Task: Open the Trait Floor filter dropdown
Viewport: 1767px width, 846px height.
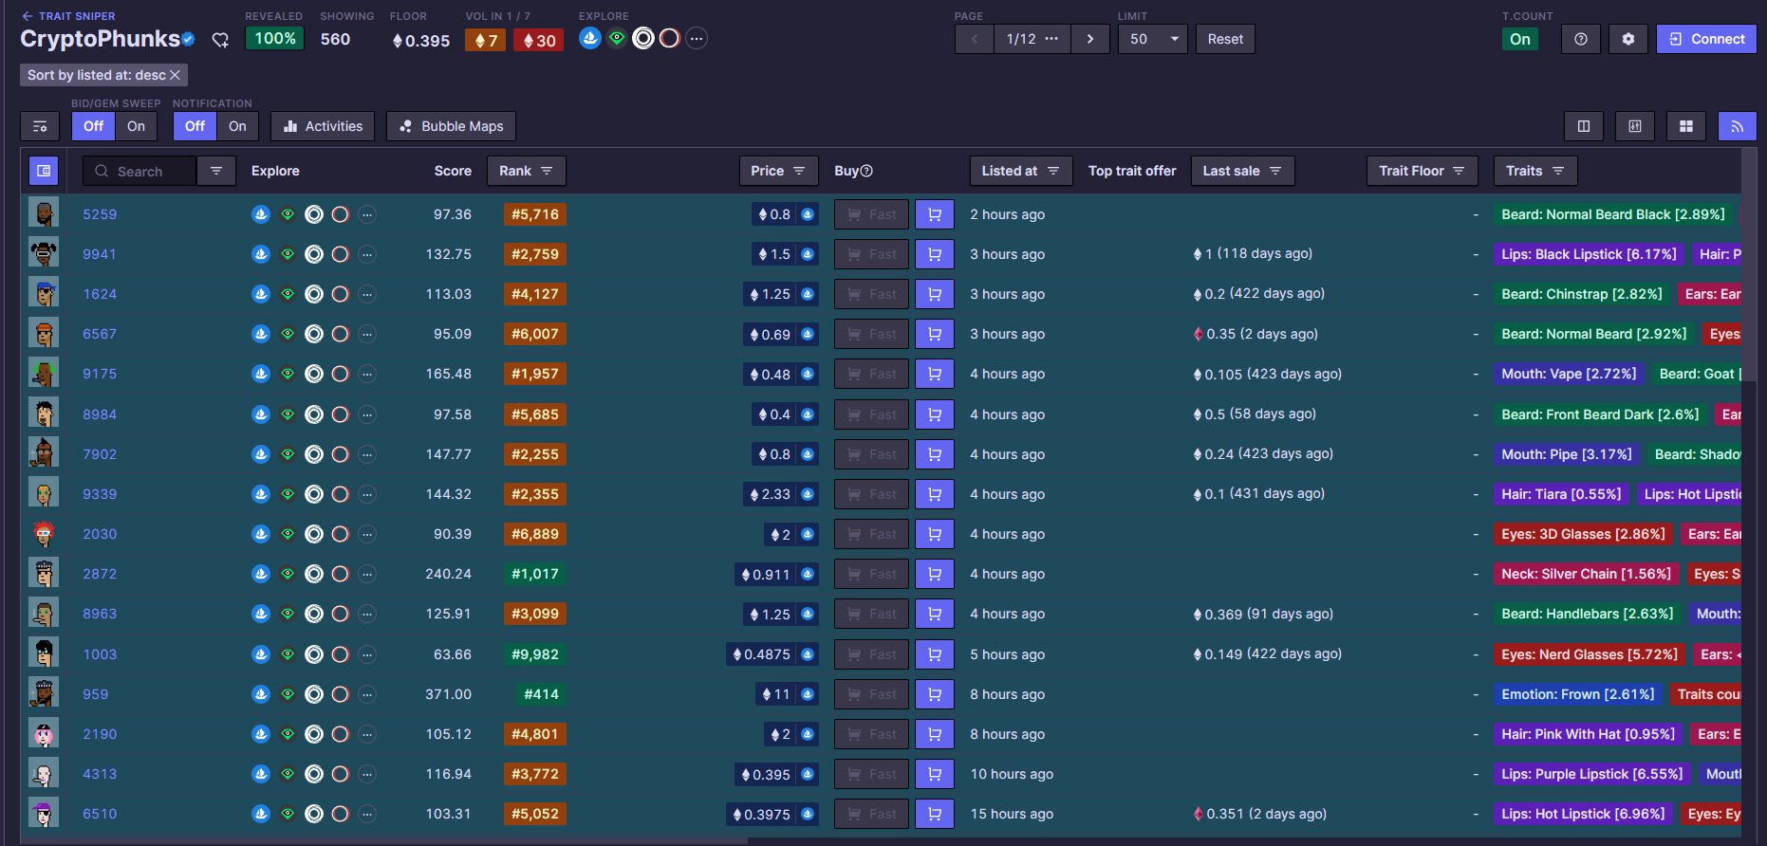Action: pos(1422,171)
